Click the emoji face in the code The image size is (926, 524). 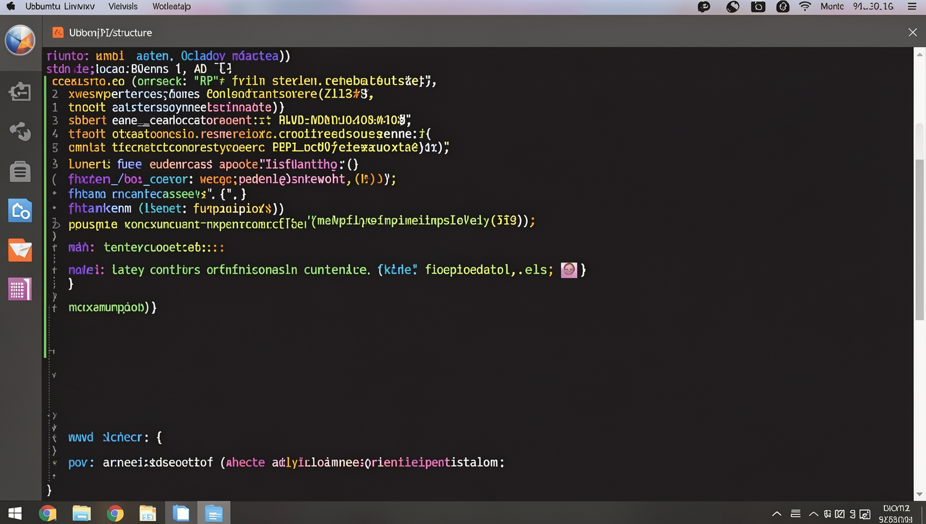pos(569,270)
